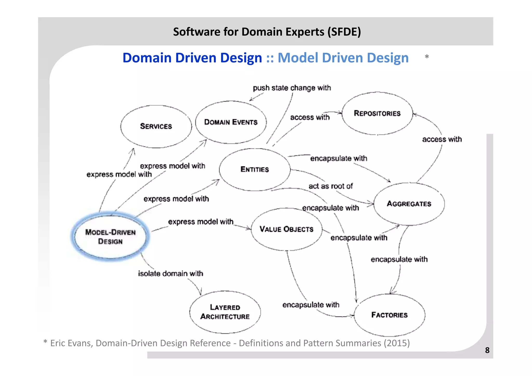Viewport: 532px width, 376px height.
Task: Click 'encapsulate with' label right of Entities
Action: pos(339,158)
